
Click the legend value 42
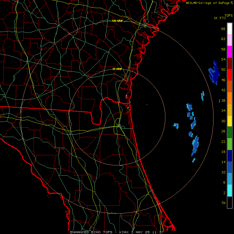(x=223, y=90)
